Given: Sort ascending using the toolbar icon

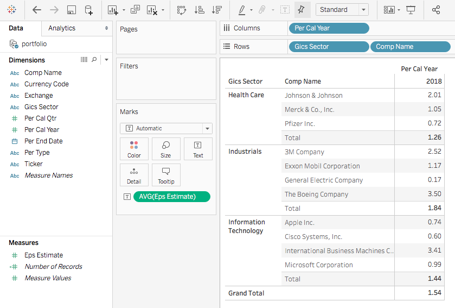Looking at the screenshot, I should pyautogui.click(x=199, y=10).
